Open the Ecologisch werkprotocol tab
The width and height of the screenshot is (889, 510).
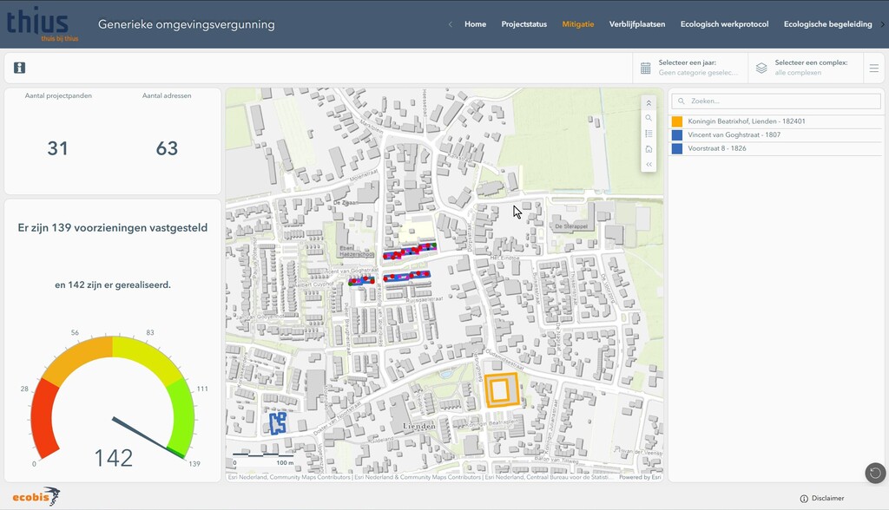coord(724,24)
